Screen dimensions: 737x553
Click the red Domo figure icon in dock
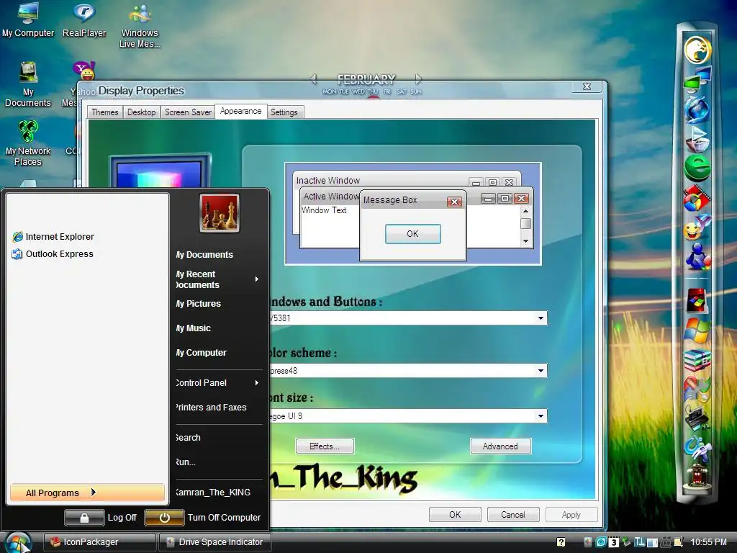(697, 477)
